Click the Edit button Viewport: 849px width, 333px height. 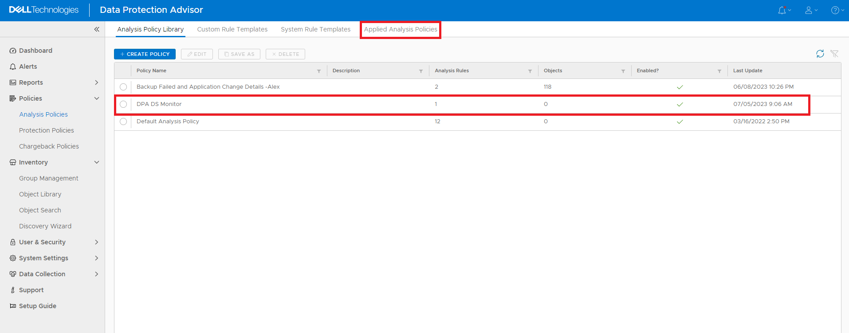(197, 54)
